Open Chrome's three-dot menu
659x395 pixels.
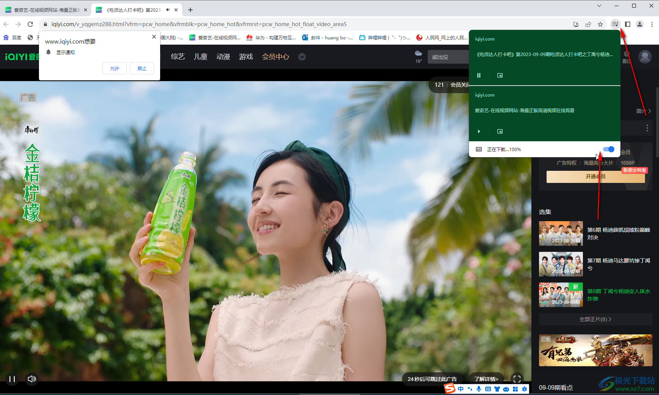pos(652,24)
